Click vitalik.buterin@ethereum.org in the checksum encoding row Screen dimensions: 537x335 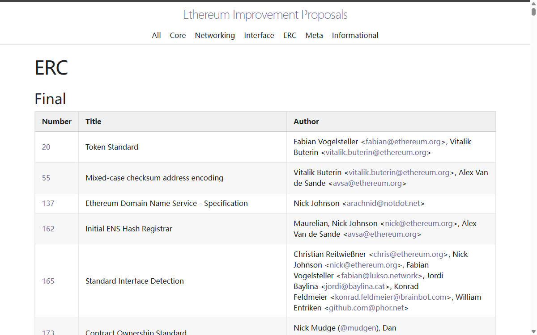click(399, 172)
